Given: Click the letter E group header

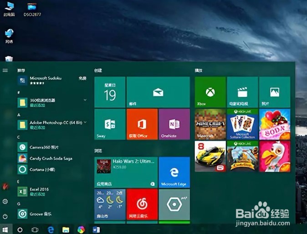Looking at the screenshot, I should tap(18, 182).
